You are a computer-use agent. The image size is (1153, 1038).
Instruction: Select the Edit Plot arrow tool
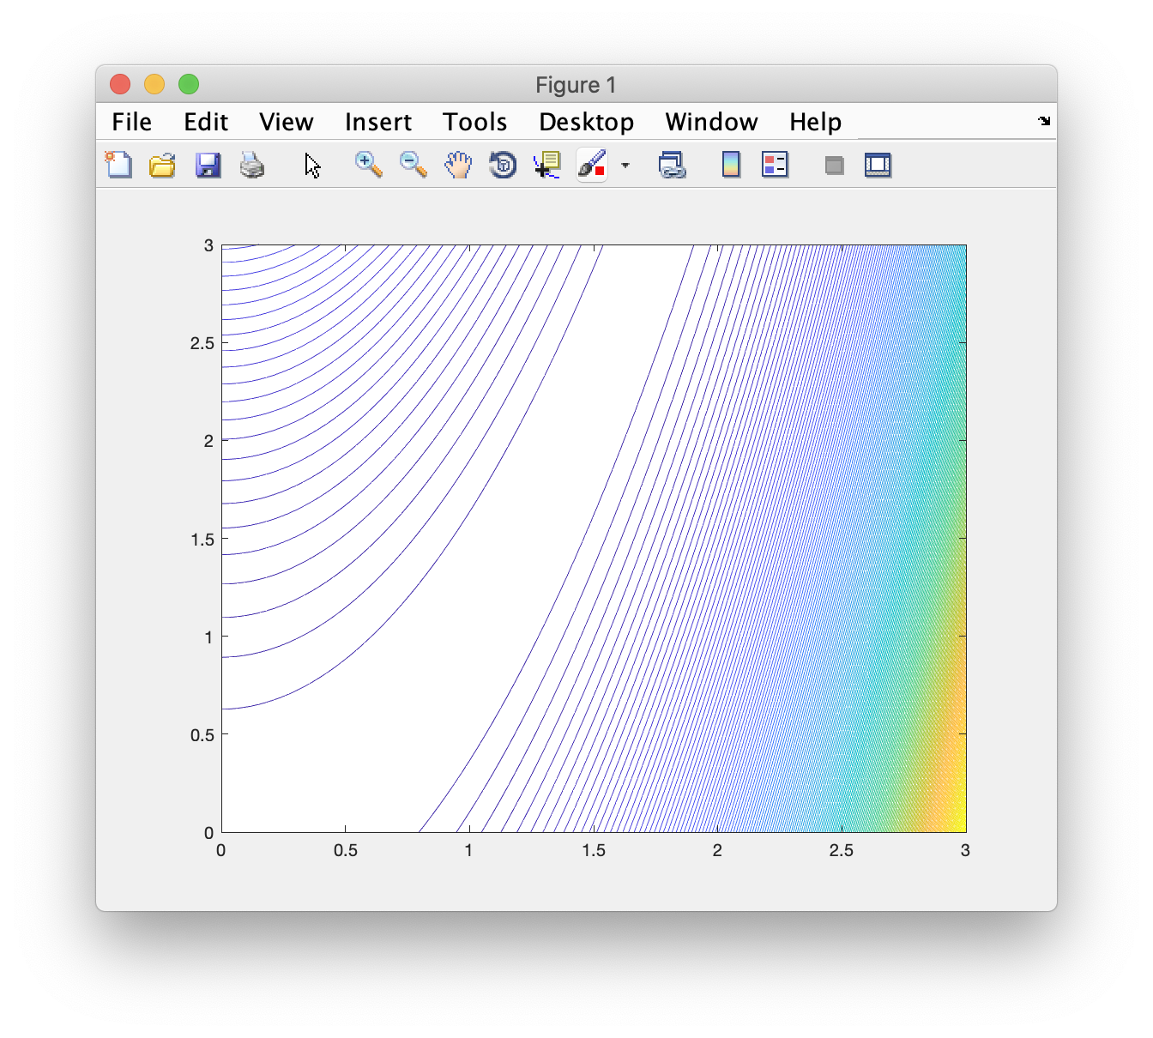[x=312, y=166]
